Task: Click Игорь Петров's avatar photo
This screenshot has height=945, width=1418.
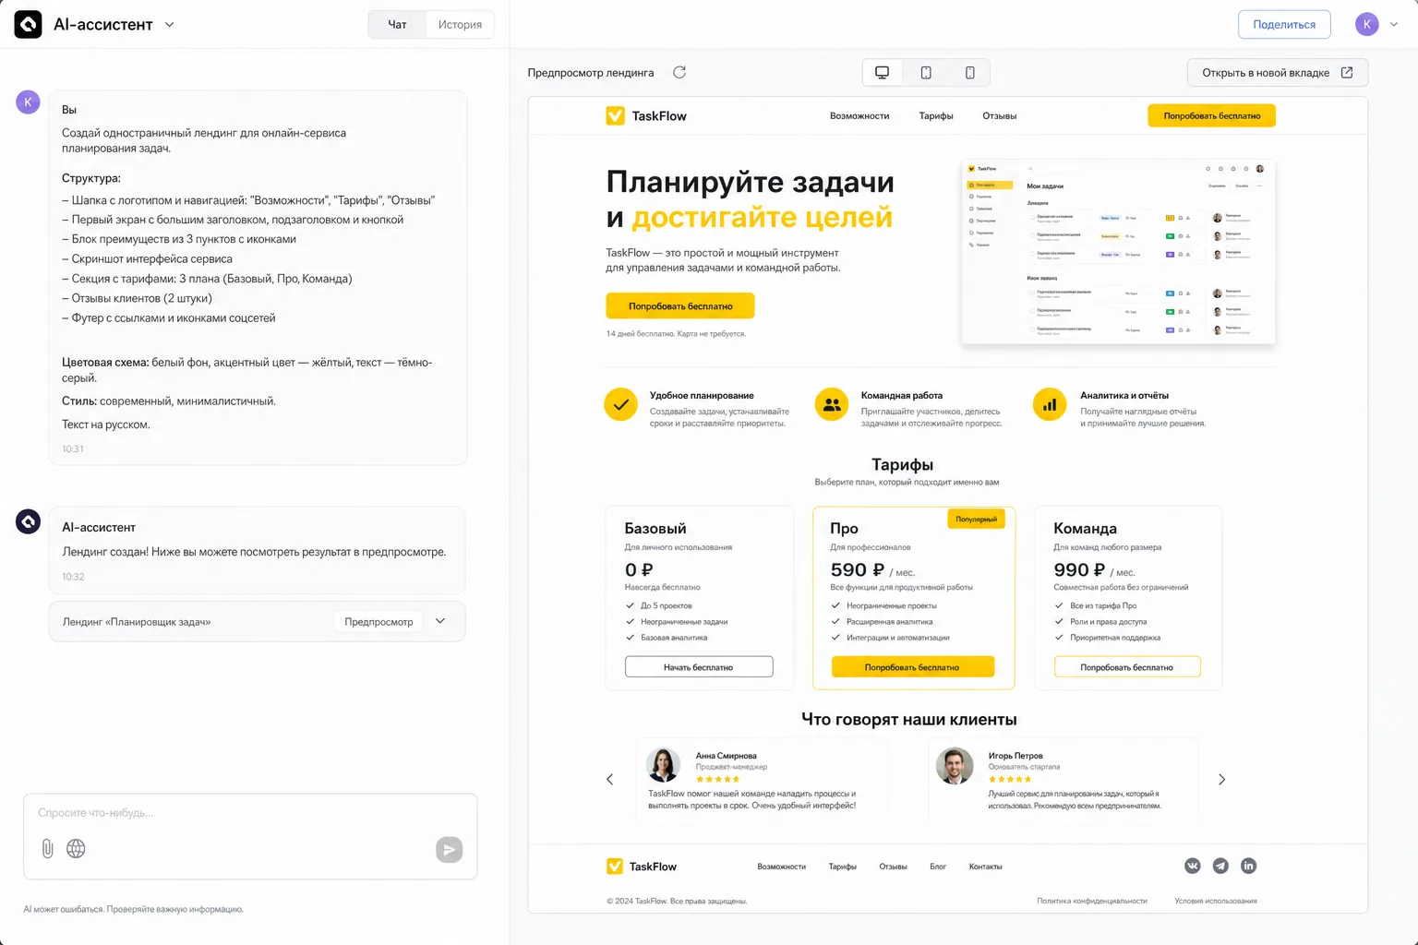Action: click(x=955, y=765)
